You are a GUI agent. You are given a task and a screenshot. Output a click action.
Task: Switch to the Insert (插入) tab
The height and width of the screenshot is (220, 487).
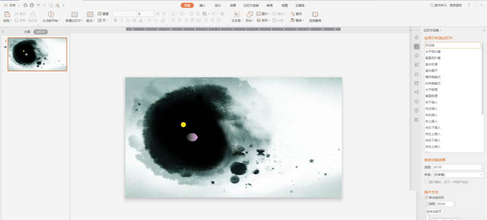click(203, 5)
